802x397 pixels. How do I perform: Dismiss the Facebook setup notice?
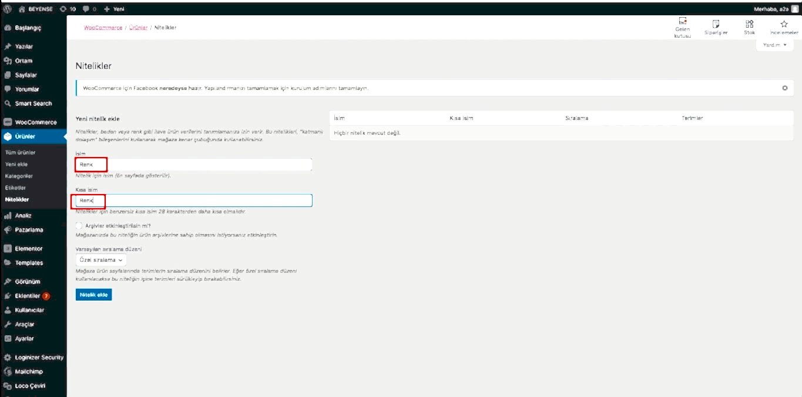784,88
